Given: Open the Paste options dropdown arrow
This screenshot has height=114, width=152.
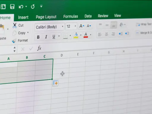Looking at the screenshot, I should (8, 29).
